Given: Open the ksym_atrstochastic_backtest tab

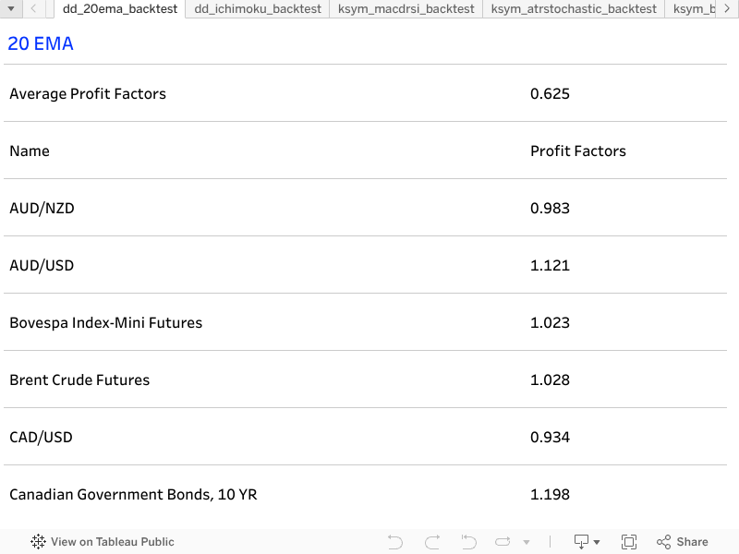Looking at the screenshot, I should click(574, 8).
